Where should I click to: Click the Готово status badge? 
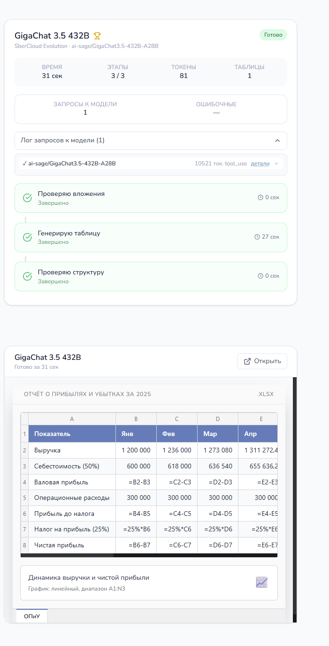point(273,35)
